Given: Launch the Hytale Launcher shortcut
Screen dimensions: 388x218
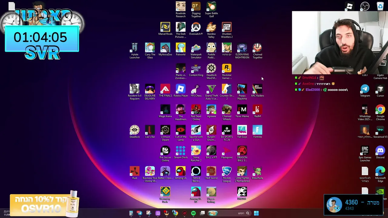Looking at the screenshot, I should [135, 51].
